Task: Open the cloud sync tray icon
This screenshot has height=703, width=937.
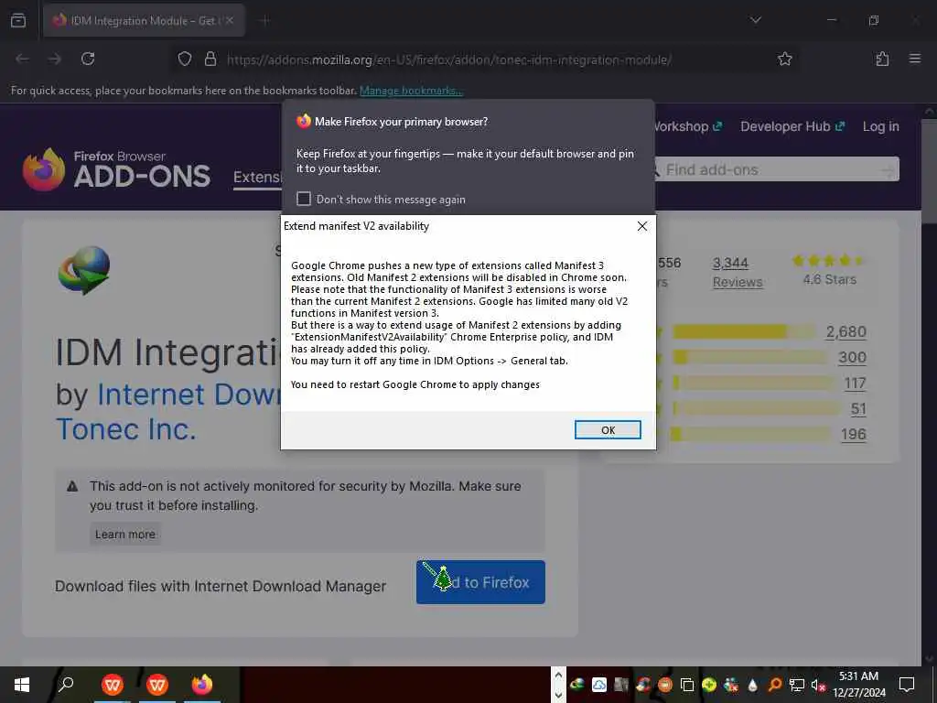Action: coord(598,685)
